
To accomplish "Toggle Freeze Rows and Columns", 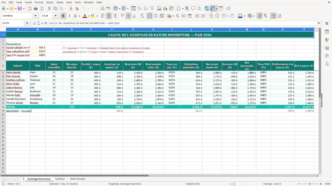I will coord(213,9).
